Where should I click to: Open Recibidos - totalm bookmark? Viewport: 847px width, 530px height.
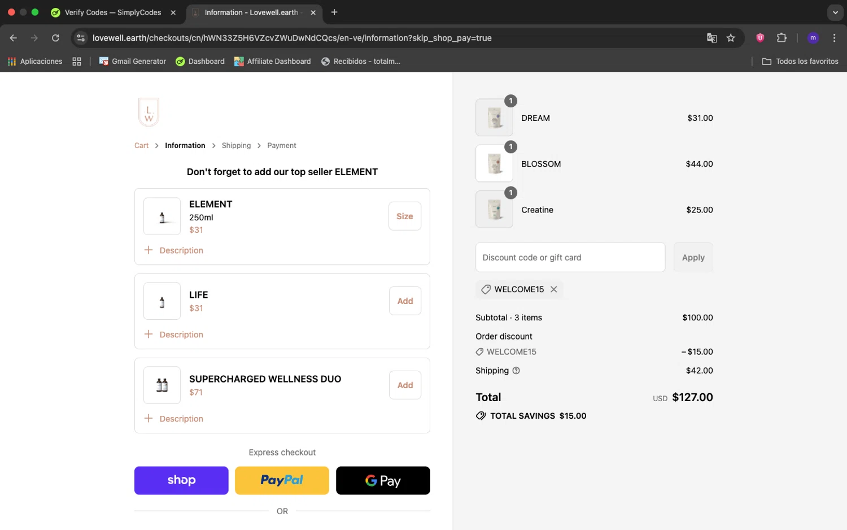(361, 61)
